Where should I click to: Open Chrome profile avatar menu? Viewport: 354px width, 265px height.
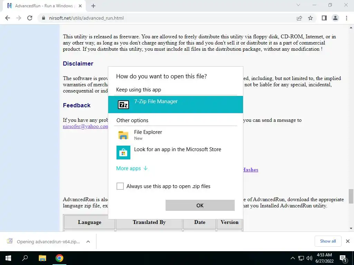point(335,18)
